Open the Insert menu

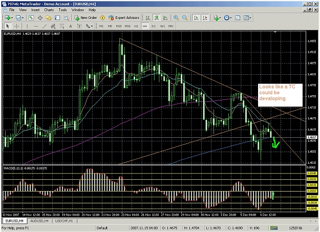tap(35, 10)
